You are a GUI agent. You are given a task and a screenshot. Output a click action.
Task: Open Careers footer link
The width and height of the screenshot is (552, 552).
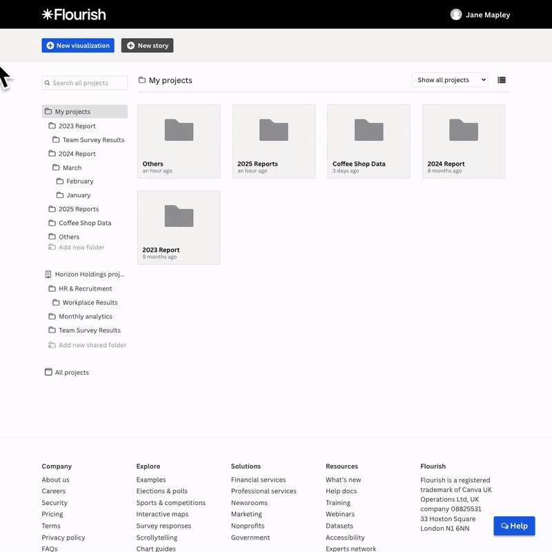54,491
